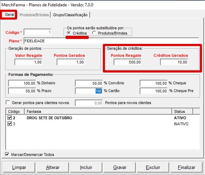This screenshot has width=205, height=175.
Task: Save with the Gravar button
Action: click(120, 167)
